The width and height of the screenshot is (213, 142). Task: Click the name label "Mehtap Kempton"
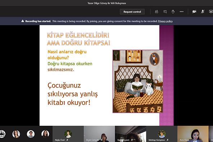(x=157, y=140)
